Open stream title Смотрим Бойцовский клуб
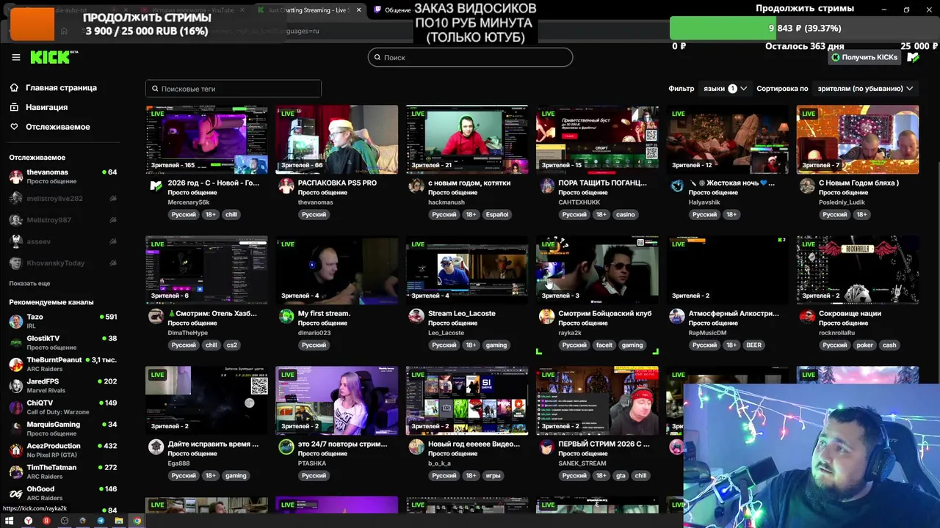 [604, 313]
